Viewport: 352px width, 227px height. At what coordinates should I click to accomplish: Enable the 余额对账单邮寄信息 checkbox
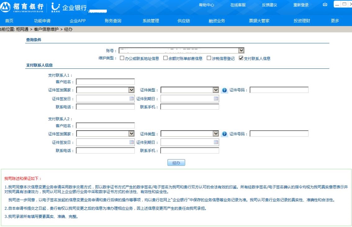pos(165,58)
